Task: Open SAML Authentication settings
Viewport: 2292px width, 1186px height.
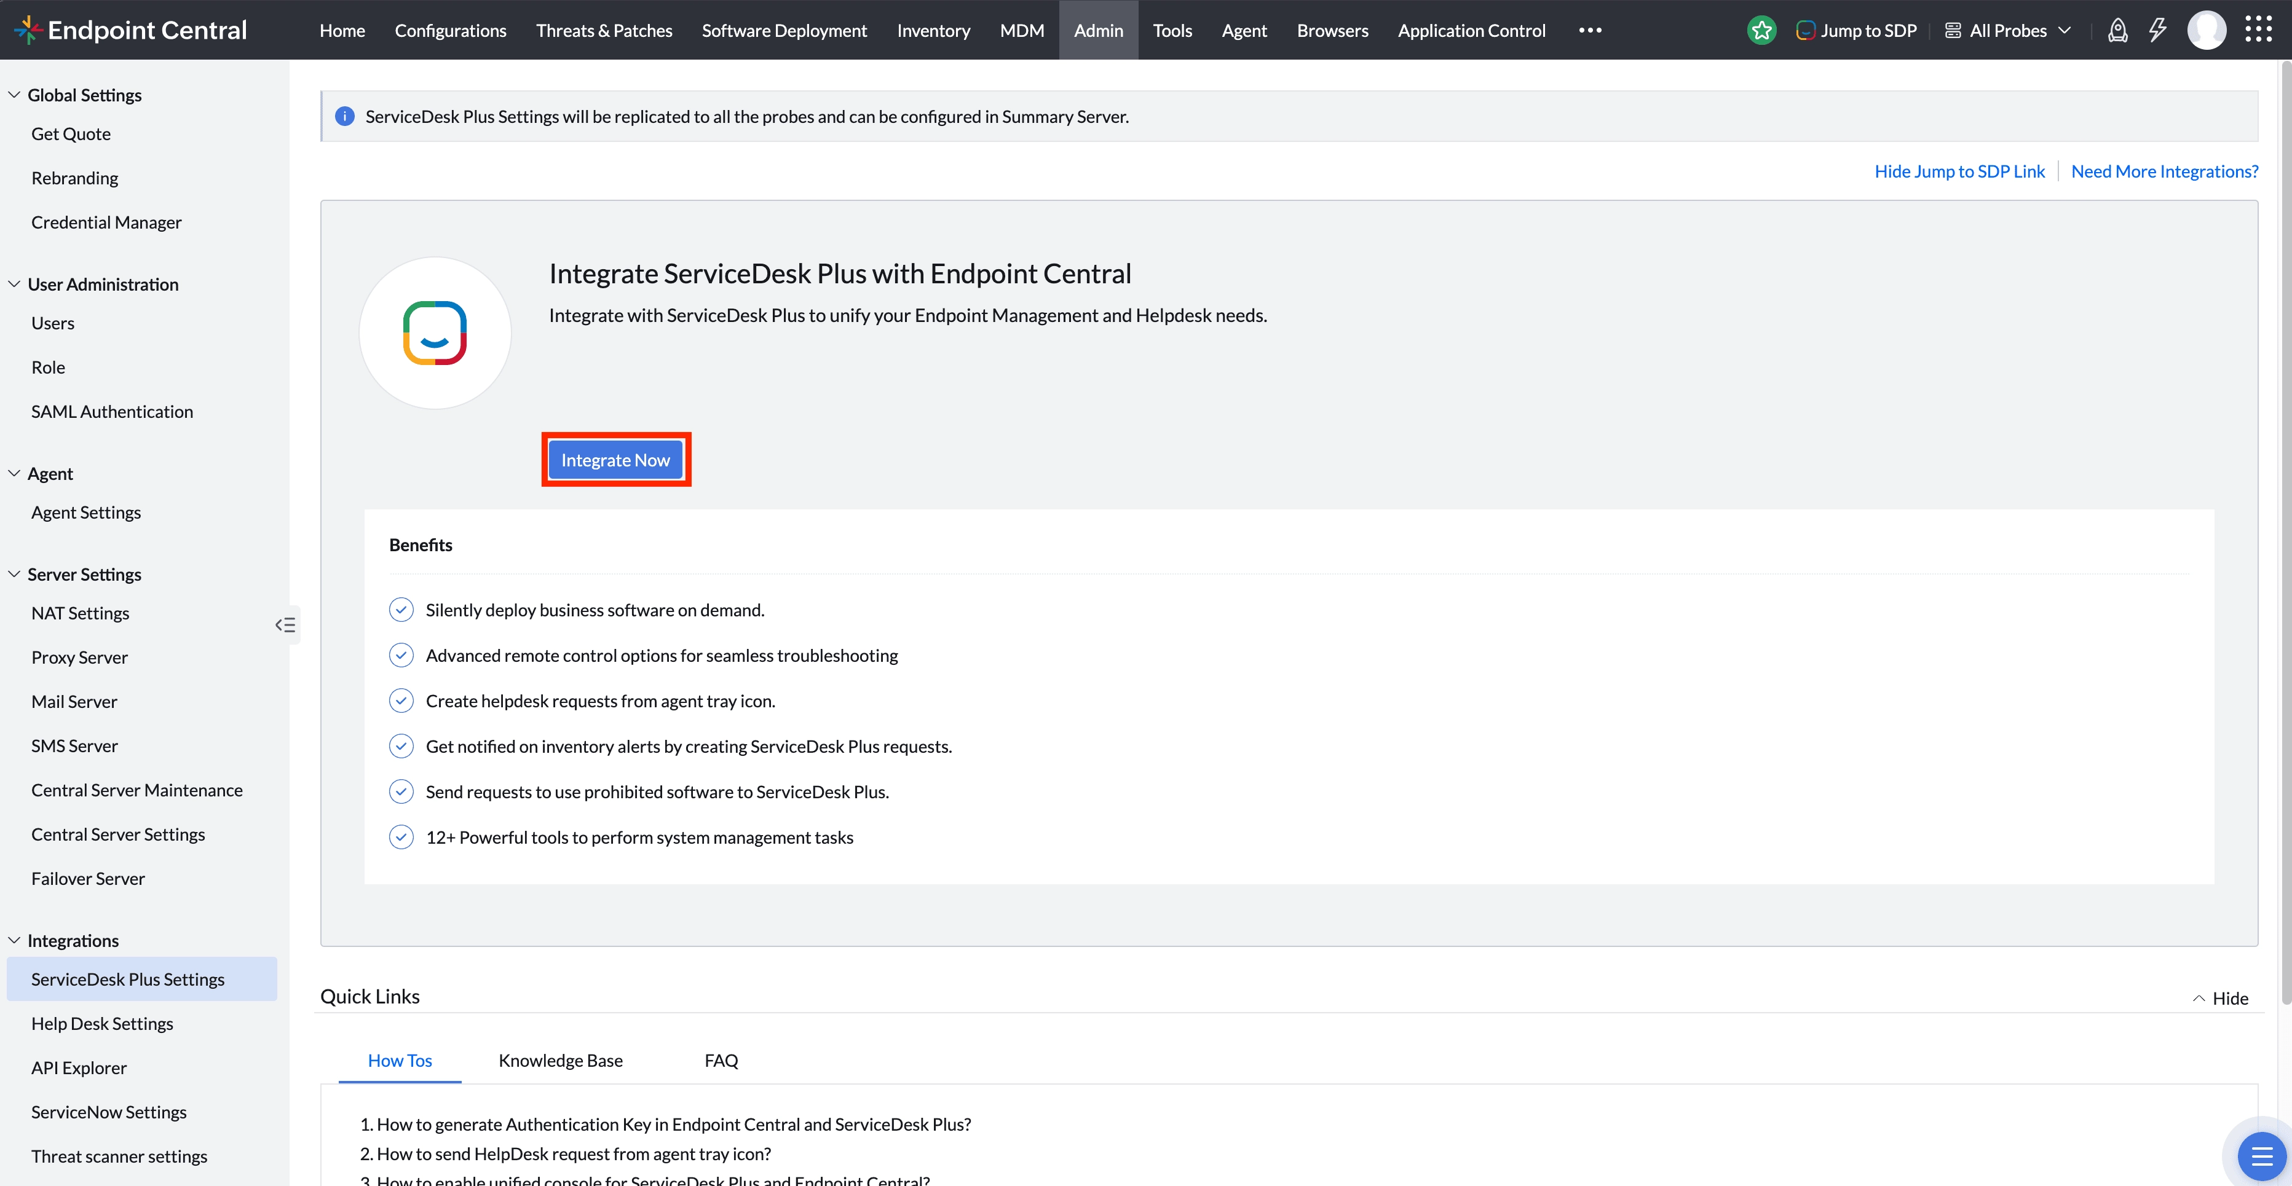Action: pyautogui.click(x=111, y=410)
